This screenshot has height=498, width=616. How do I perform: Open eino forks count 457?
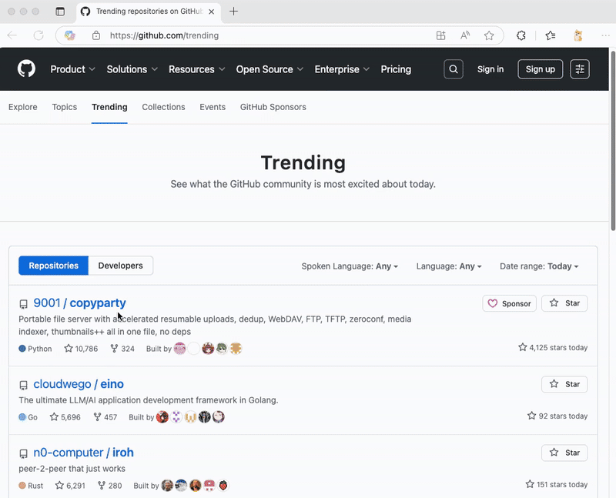pos(105,416)
